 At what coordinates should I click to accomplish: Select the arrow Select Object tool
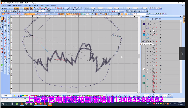tap(32, 8)
